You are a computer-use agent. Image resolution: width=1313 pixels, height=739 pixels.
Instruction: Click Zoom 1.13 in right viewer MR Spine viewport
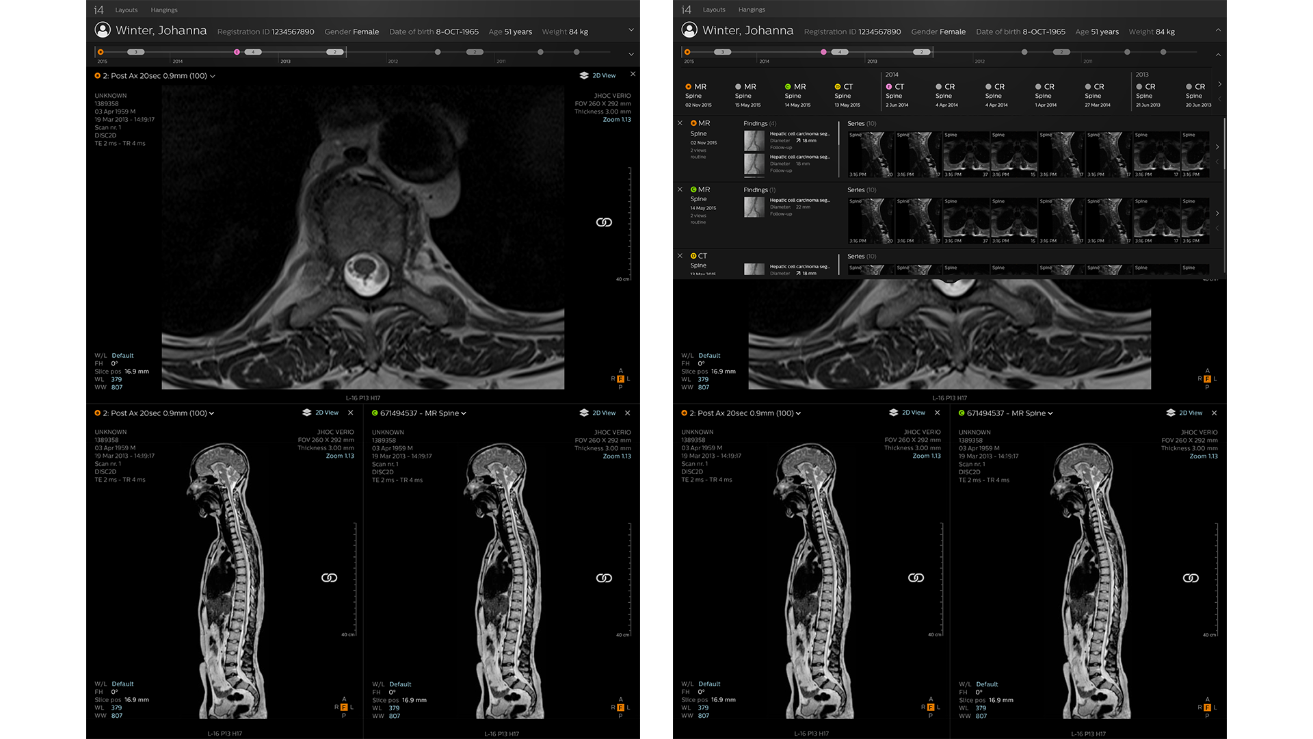(1204, 456)
